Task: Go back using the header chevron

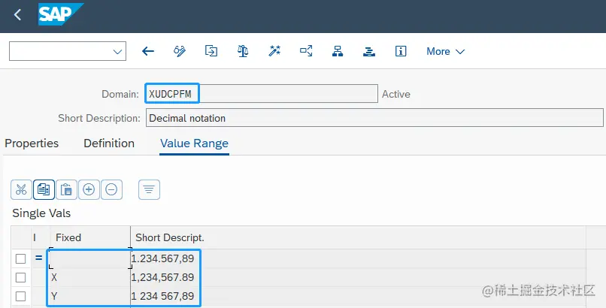Action: (x=18, y=15)
